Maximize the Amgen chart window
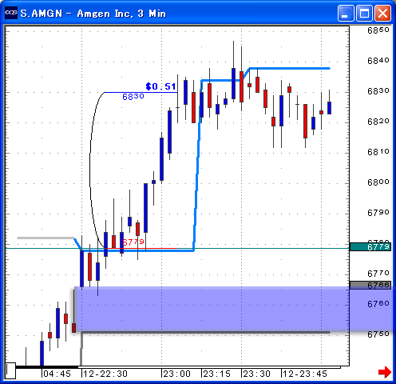 click(364, 13)
